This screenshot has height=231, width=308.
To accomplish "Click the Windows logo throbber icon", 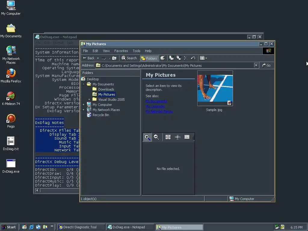I will tap(268, 51).
